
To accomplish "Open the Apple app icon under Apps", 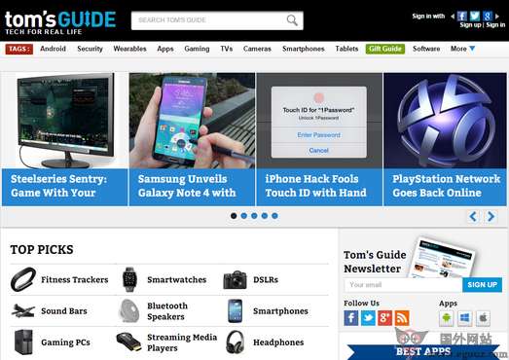I will (x=483, y=318).
